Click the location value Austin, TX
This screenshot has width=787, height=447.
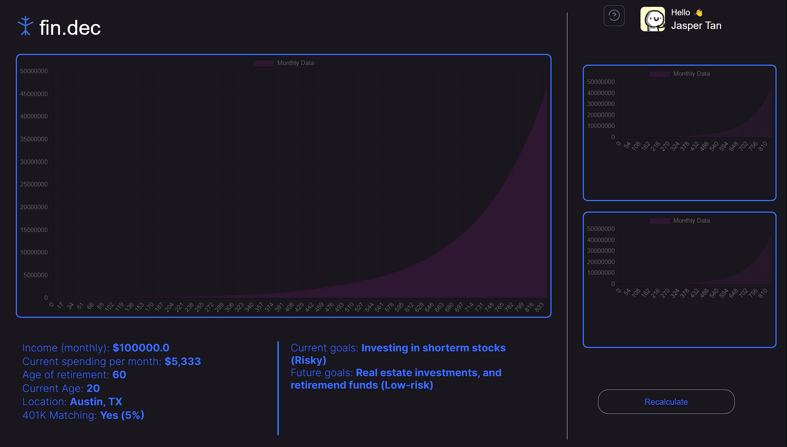[96, 402]
